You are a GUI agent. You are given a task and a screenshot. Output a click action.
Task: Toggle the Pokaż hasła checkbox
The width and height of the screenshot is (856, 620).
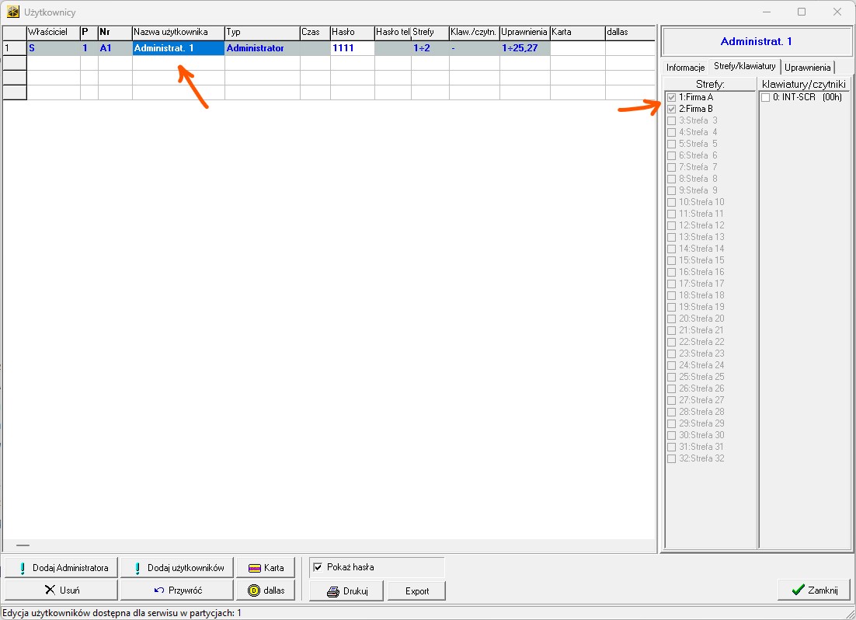pyautogui.click(x=318, y=567)
